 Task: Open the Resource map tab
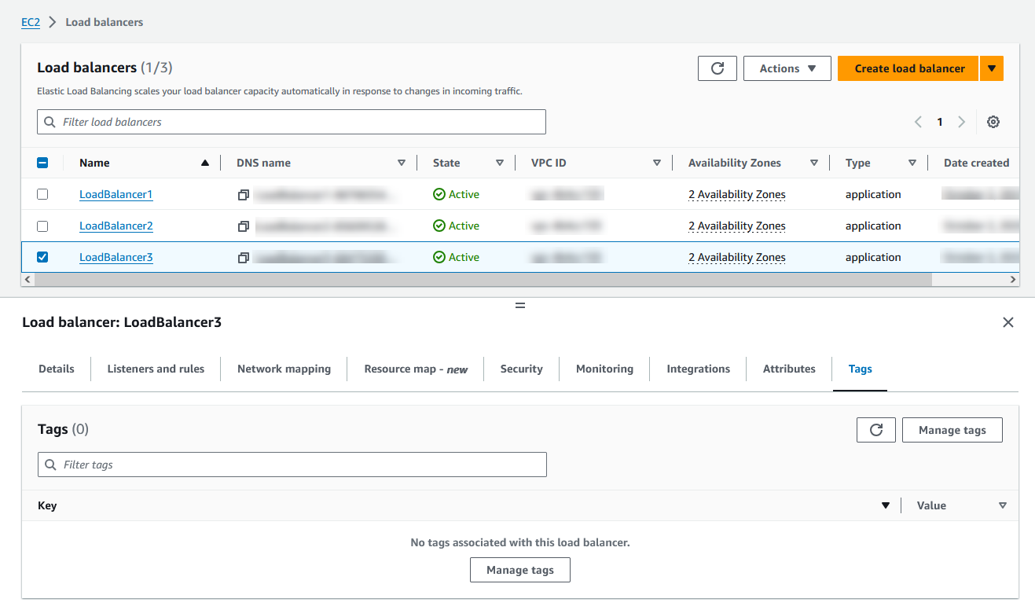(415, 369)
